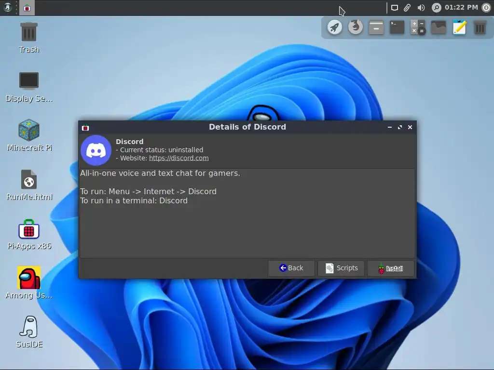Click the clock showing 01:22 PM
This screenshot has height=370, width=494.
point(461,7)
